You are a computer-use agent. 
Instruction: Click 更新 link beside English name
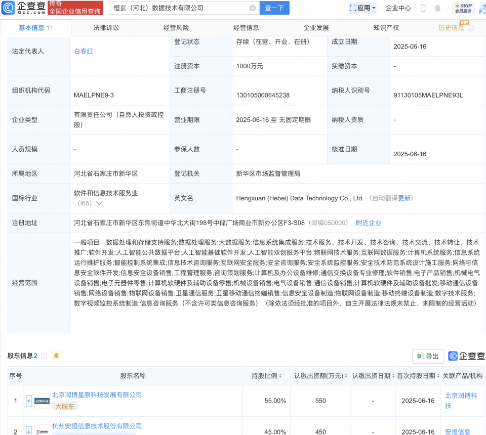pyautogui.click(x=404, y=198)
